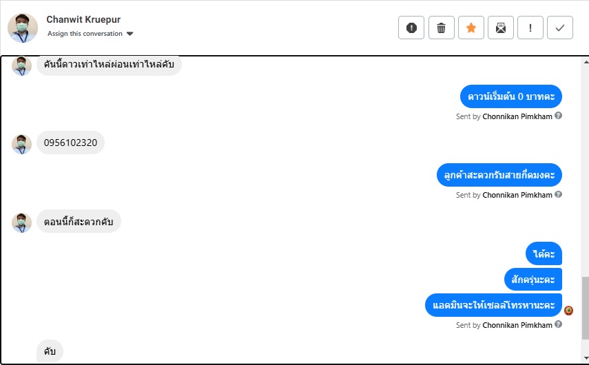
Task: Click help icon beside second Sent by label
Action: pos(559,194)
